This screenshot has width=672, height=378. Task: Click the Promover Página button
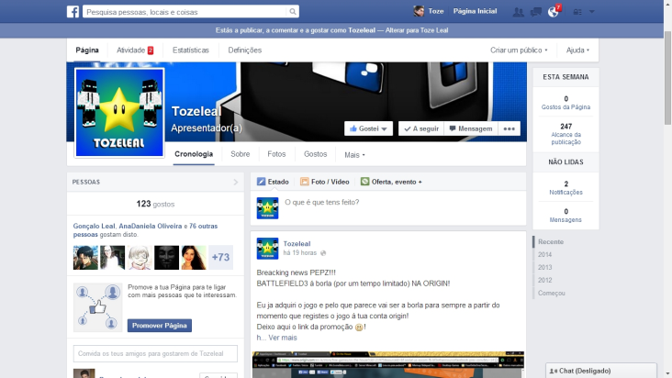[x=160, y=326]
